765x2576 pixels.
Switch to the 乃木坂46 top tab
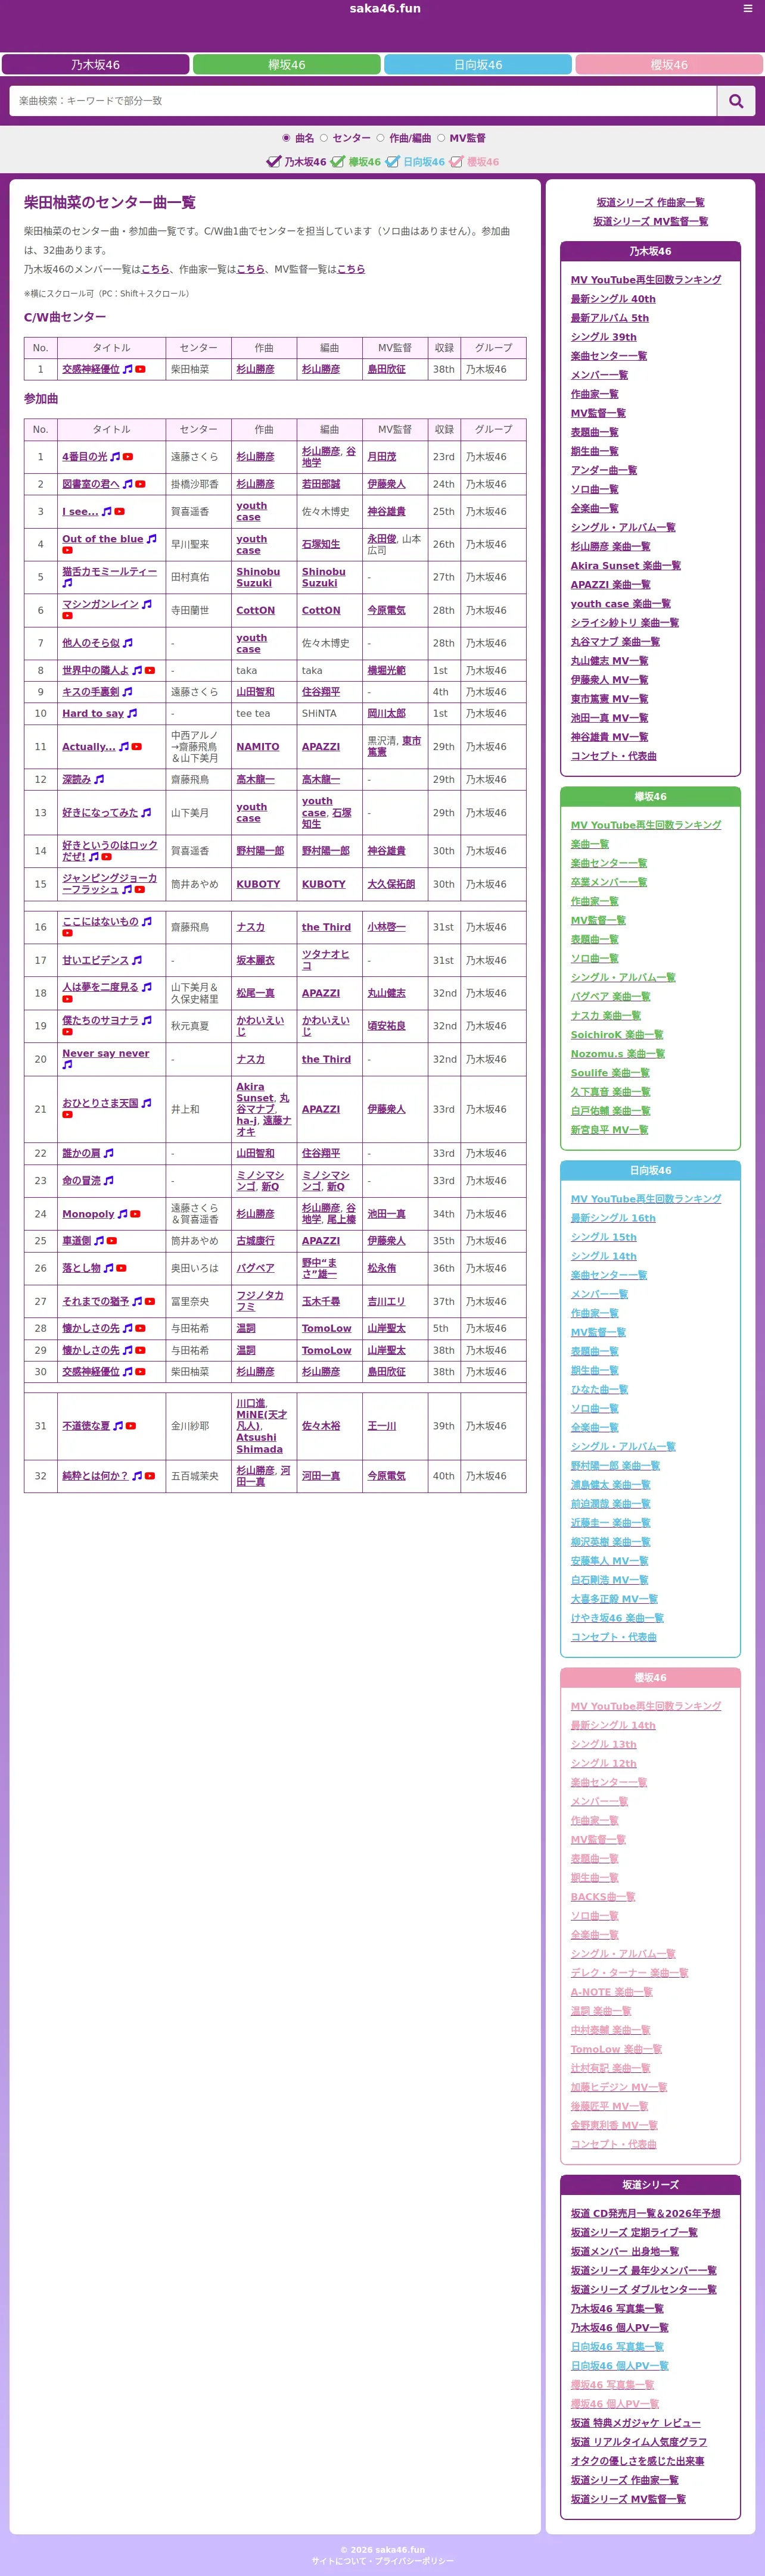point(95,65)
